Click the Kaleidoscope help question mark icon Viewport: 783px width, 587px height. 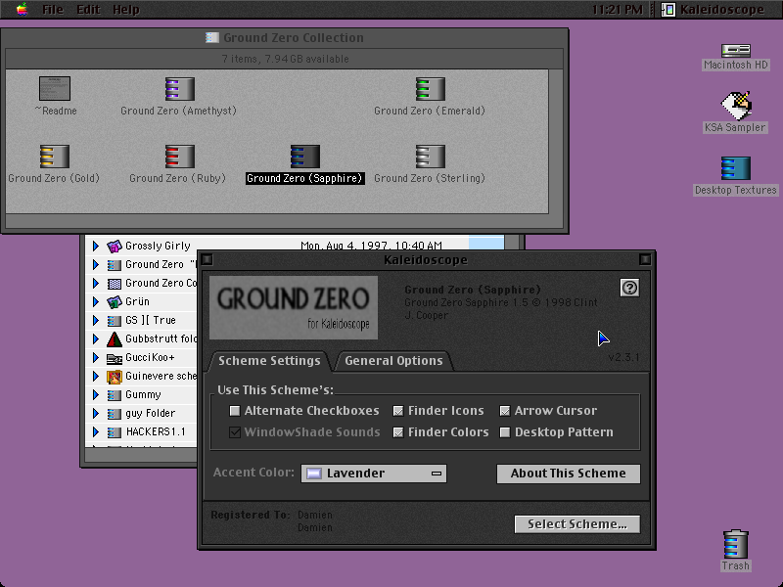tap(629, 288)
